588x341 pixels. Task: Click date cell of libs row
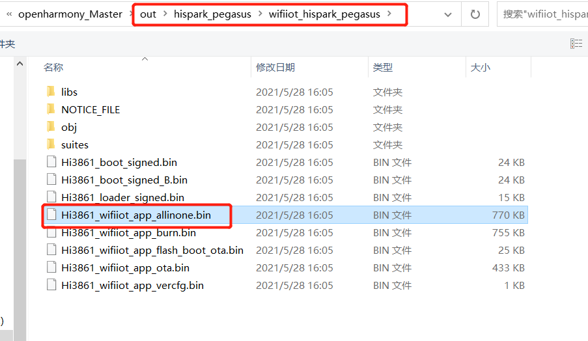pyautogui.click(x=294, y=92)
